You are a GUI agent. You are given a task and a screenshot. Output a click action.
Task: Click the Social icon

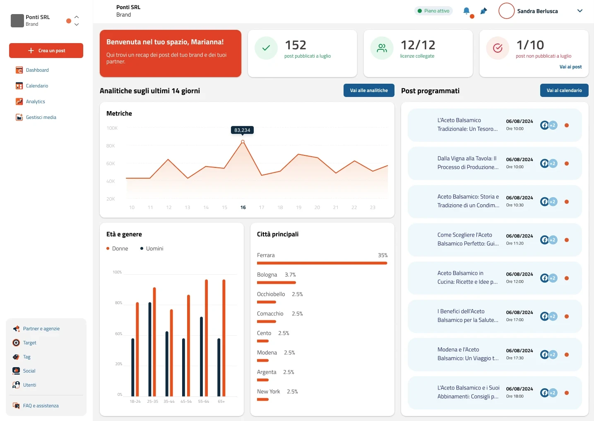[x=16, y=371]
